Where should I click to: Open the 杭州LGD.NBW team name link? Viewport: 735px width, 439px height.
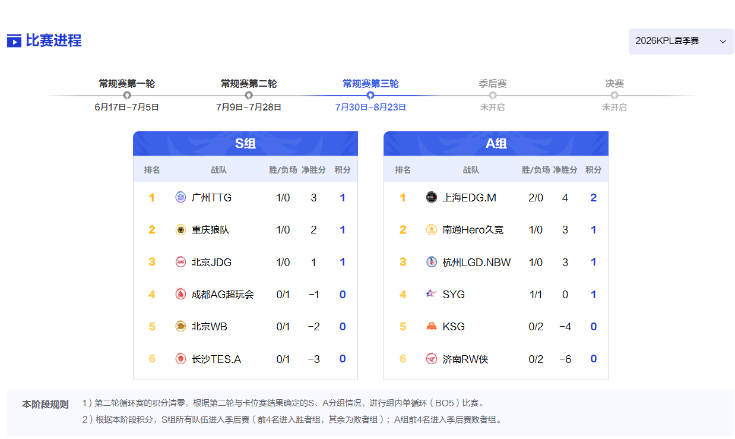(x=477, y=262)
